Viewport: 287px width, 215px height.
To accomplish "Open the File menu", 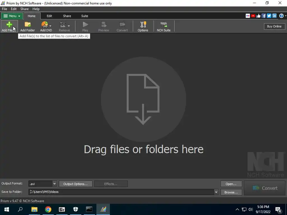I will point(4,9).
